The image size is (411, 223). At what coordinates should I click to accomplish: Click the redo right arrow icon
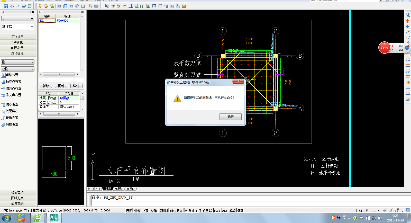pyautogui.click(x=18, y=6)
